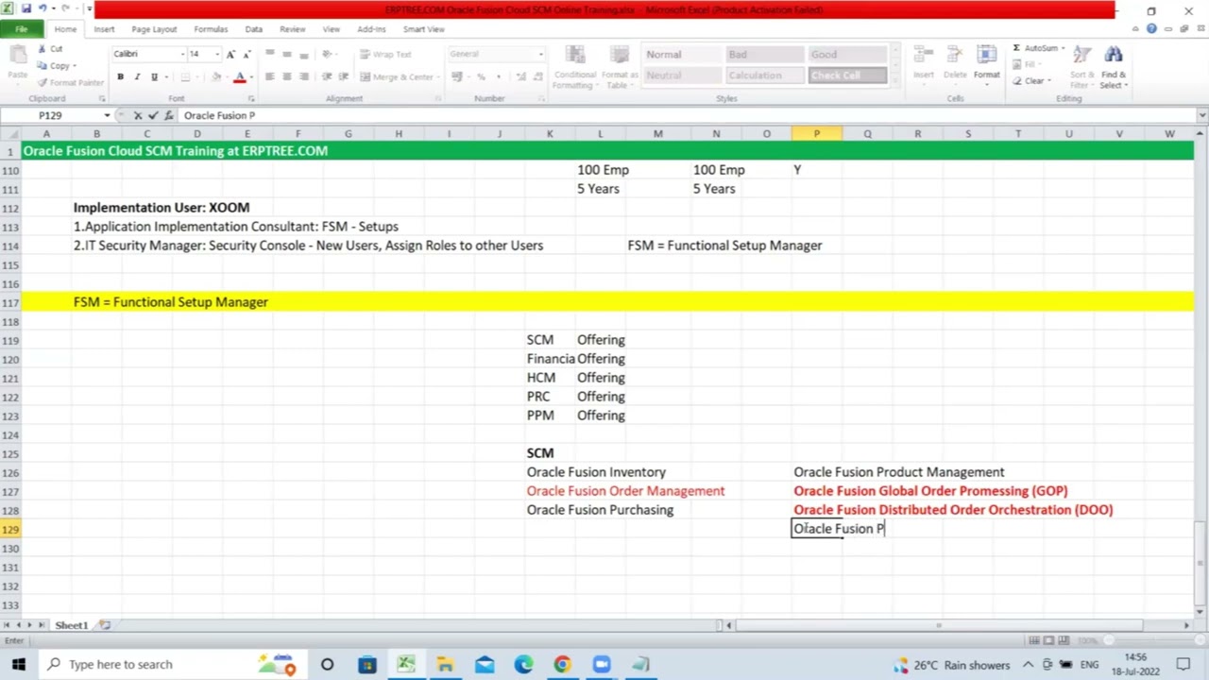
Task: Click the red Font Color icon
Action: pos(240,76)
